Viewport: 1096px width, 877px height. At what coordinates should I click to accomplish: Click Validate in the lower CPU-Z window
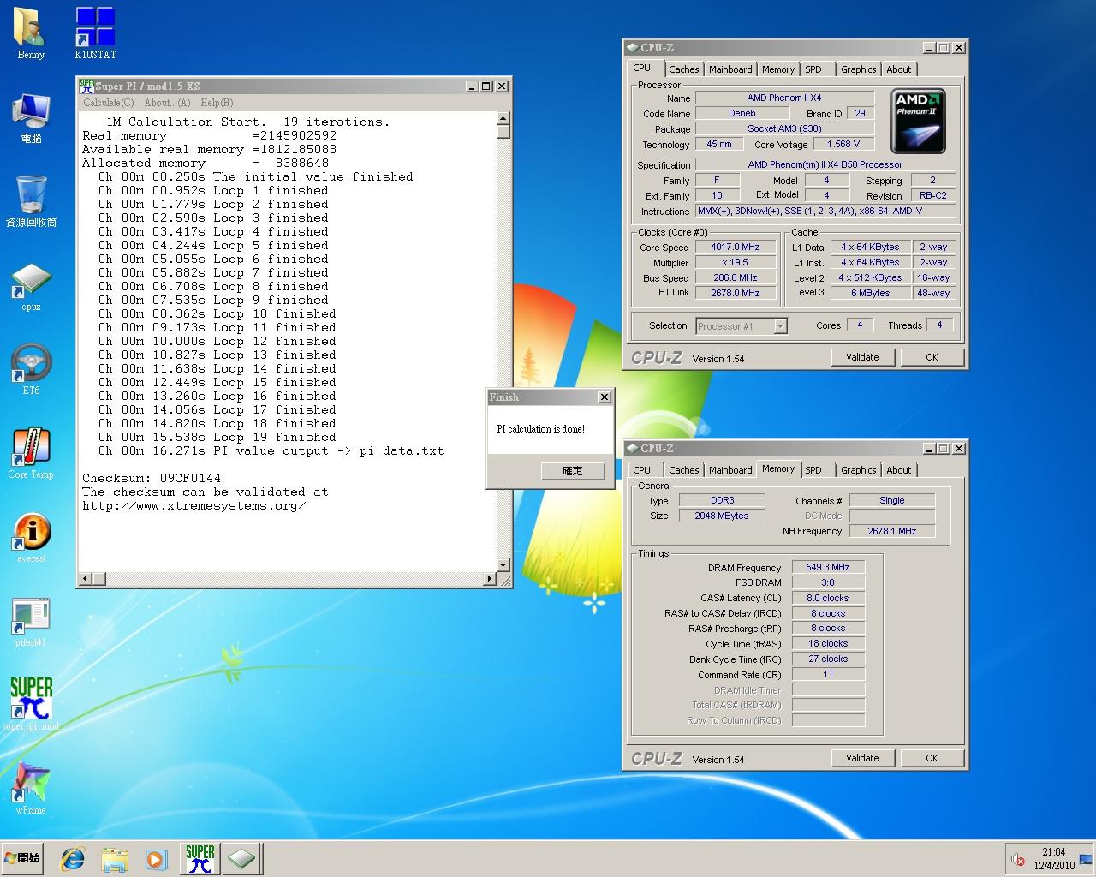[x=862, y=758]
